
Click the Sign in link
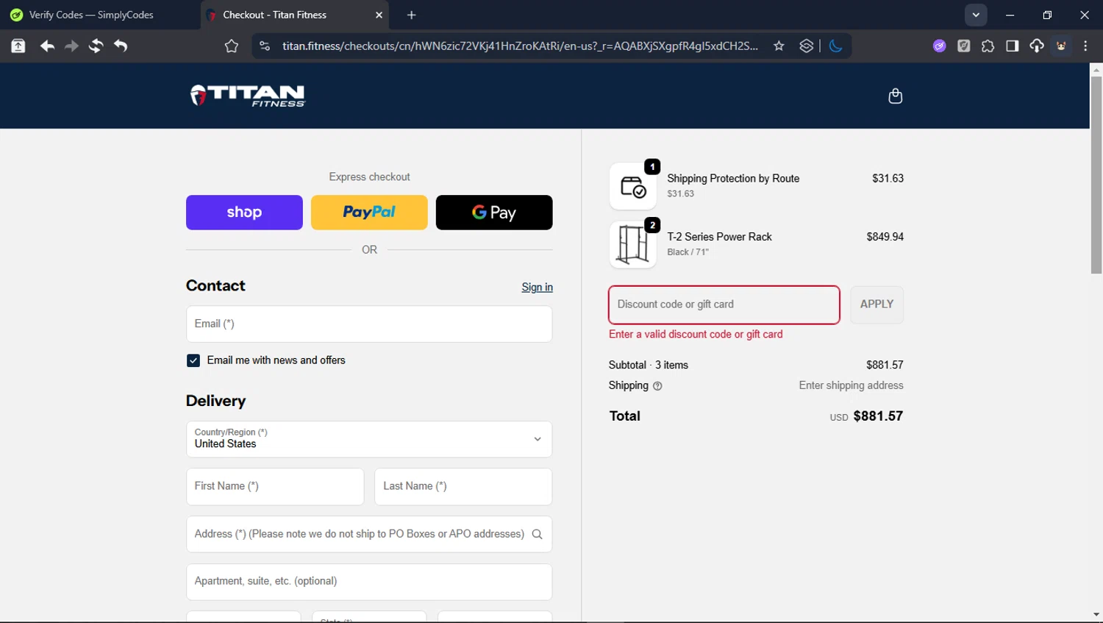tap(537, 287)
